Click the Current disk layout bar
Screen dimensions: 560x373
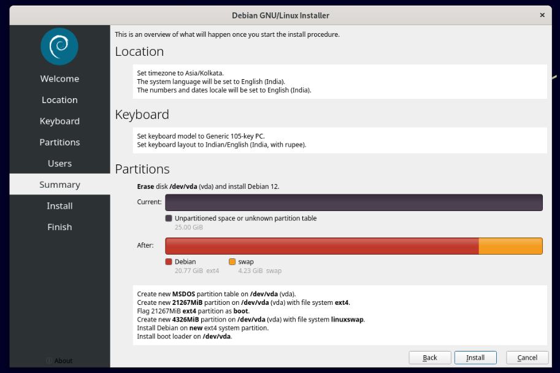click(x=354, y=202)
